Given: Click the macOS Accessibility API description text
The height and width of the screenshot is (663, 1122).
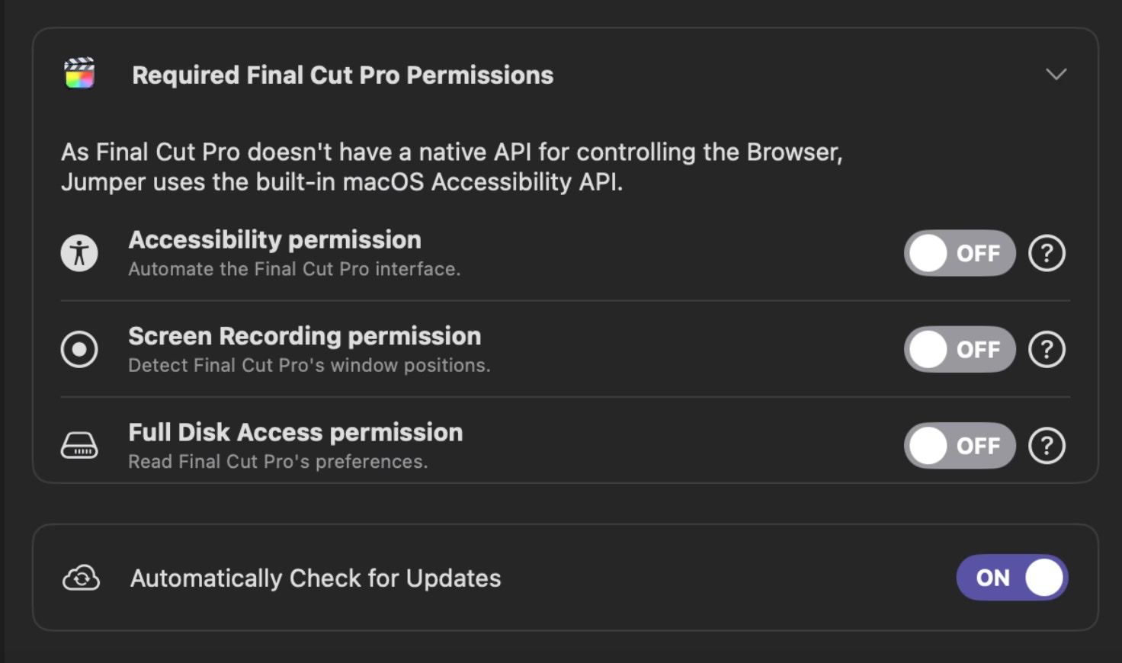Looking at the screenshot, I should 452,167.
